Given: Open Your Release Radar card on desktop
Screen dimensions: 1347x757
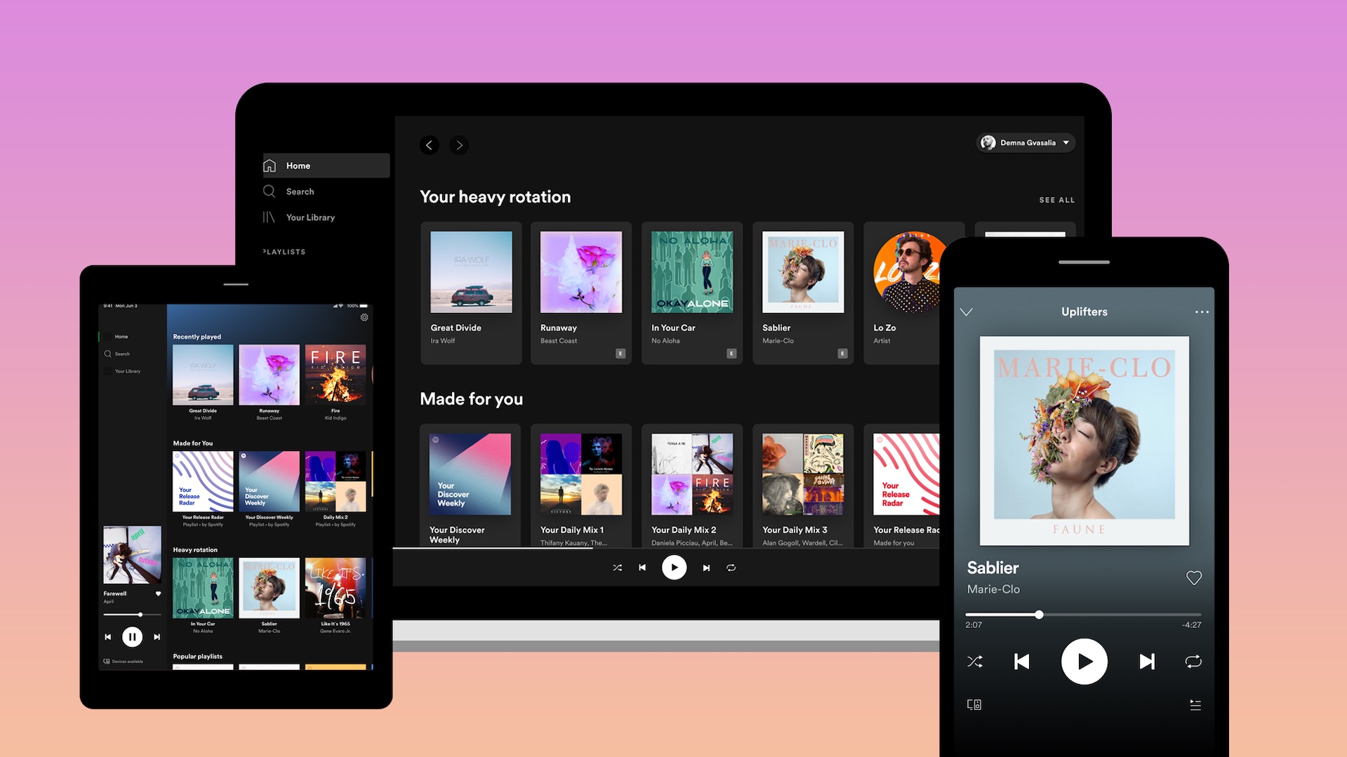Looking at the screenshot, I should [902, 485].
